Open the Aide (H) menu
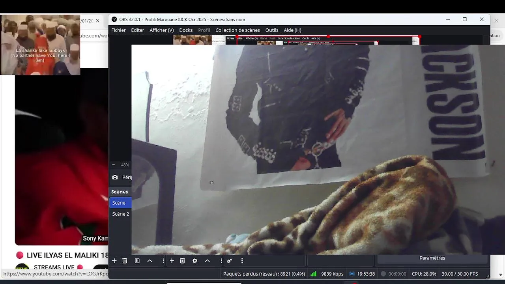Screen dimensions: 505x284 coord(292,30)
